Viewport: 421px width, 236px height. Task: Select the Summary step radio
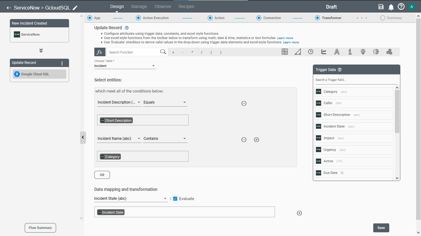tap(383, 18)
